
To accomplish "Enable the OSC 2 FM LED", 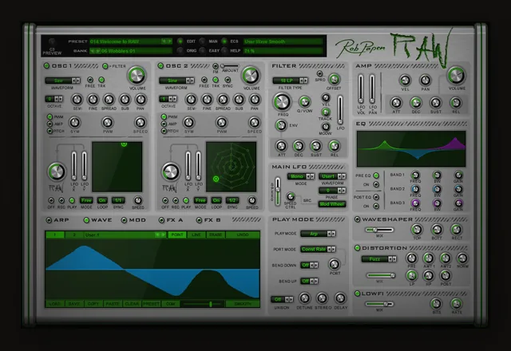I will (x=216, y=66).
